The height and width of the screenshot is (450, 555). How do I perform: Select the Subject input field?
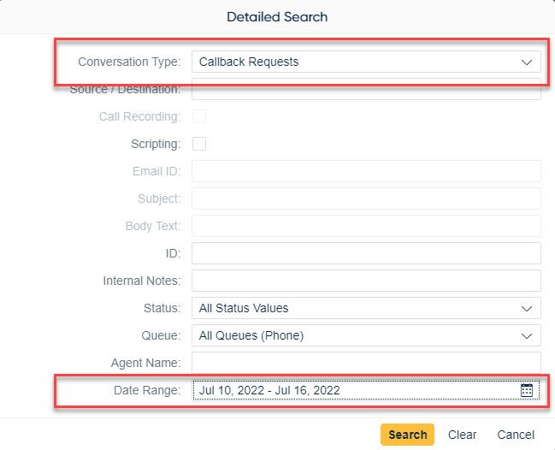(366, 198)
